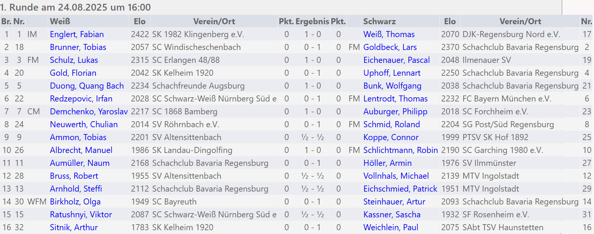Image resolution: width=594 pixels, height=234 pixels.
Task: Select the first Verein/Ort column header
Action: pyautogui.click(x=214, y=22)
